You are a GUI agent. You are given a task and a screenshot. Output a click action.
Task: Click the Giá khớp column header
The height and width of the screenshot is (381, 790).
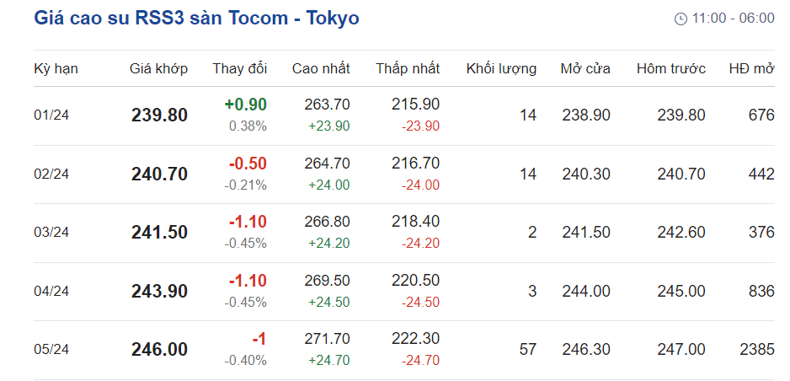click(158, 69)
